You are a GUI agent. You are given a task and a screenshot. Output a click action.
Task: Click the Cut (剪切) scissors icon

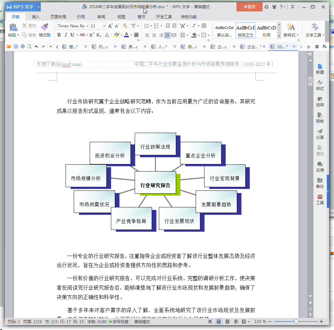(24, 26)
